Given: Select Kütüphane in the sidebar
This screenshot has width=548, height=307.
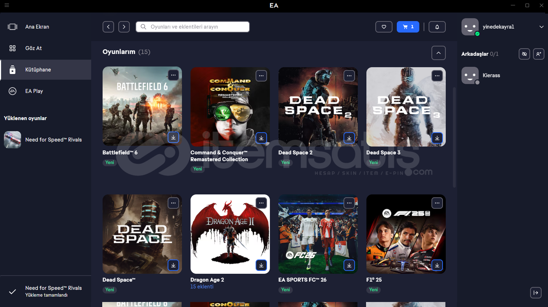Looking at the screenshot, I should click(x=45, y=70).
